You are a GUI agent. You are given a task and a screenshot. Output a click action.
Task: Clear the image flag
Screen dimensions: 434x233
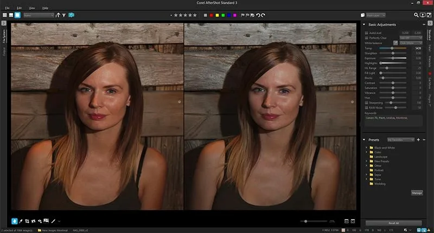point(252,15)
